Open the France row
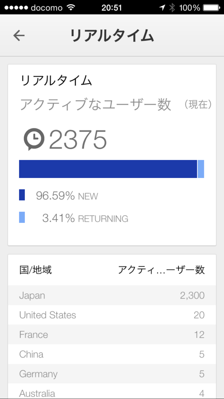Screen dimensions: 224x399 [x=112, y=334]
